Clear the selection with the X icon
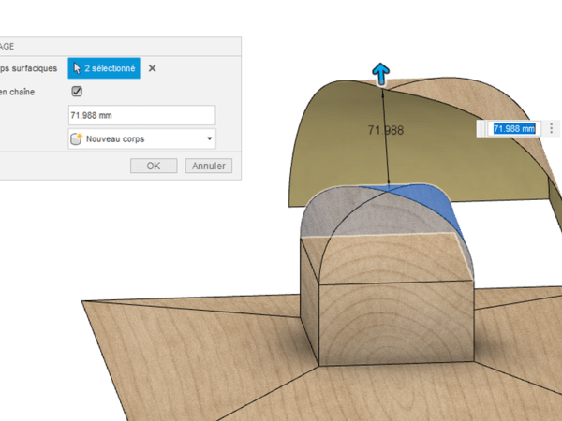The image size is (562, 421). (x=153, y=68)
